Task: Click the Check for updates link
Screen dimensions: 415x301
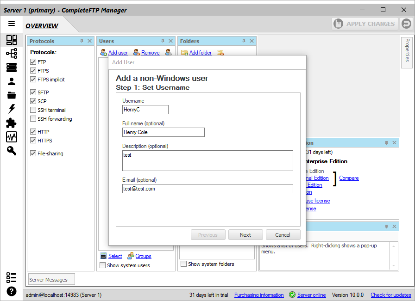Action: [x=390, y=295]
